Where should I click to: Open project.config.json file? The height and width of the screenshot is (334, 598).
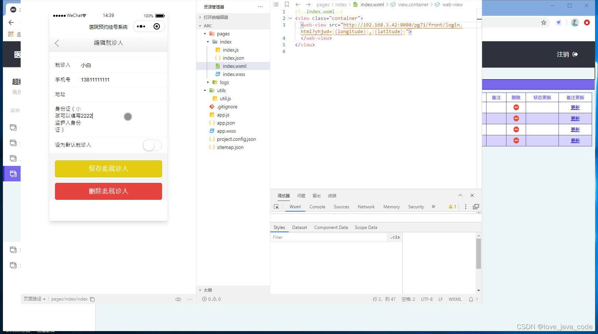[236, 139]
